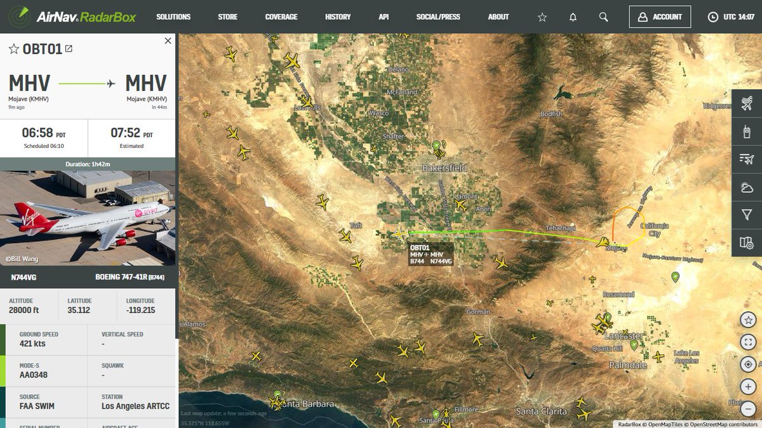The image size is (762, 428).
Task: Click the green airport pin near Bakersfield
Action: pos(437,146)
